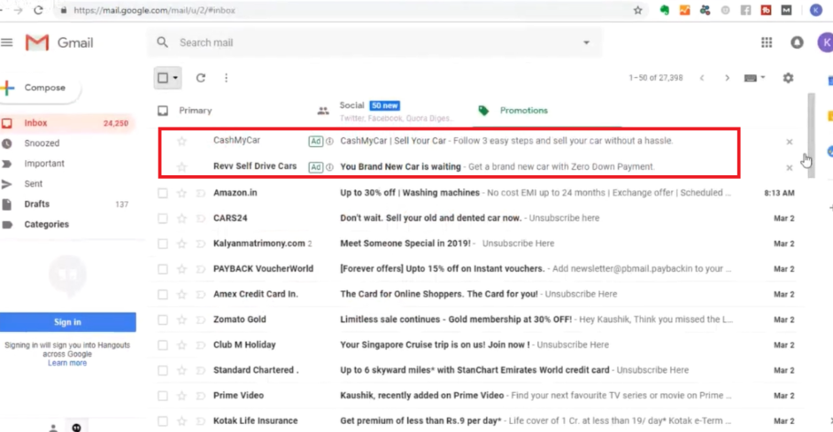
Task: Refresh the inbox
Action: tap(201, 78)
